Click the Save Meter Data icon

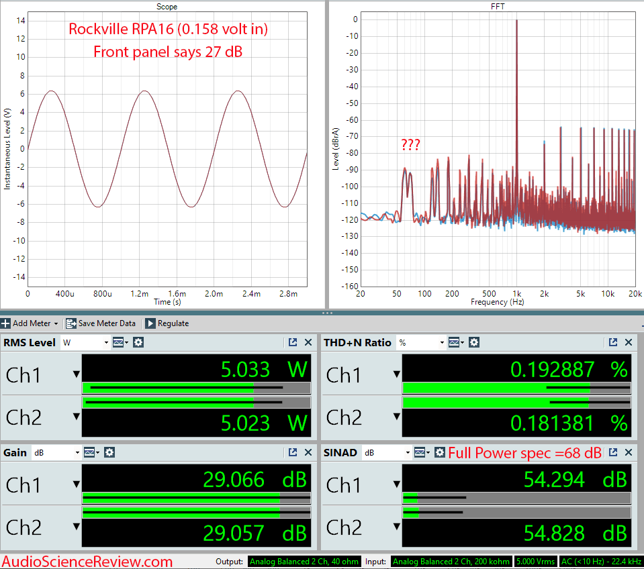[71, 323]
